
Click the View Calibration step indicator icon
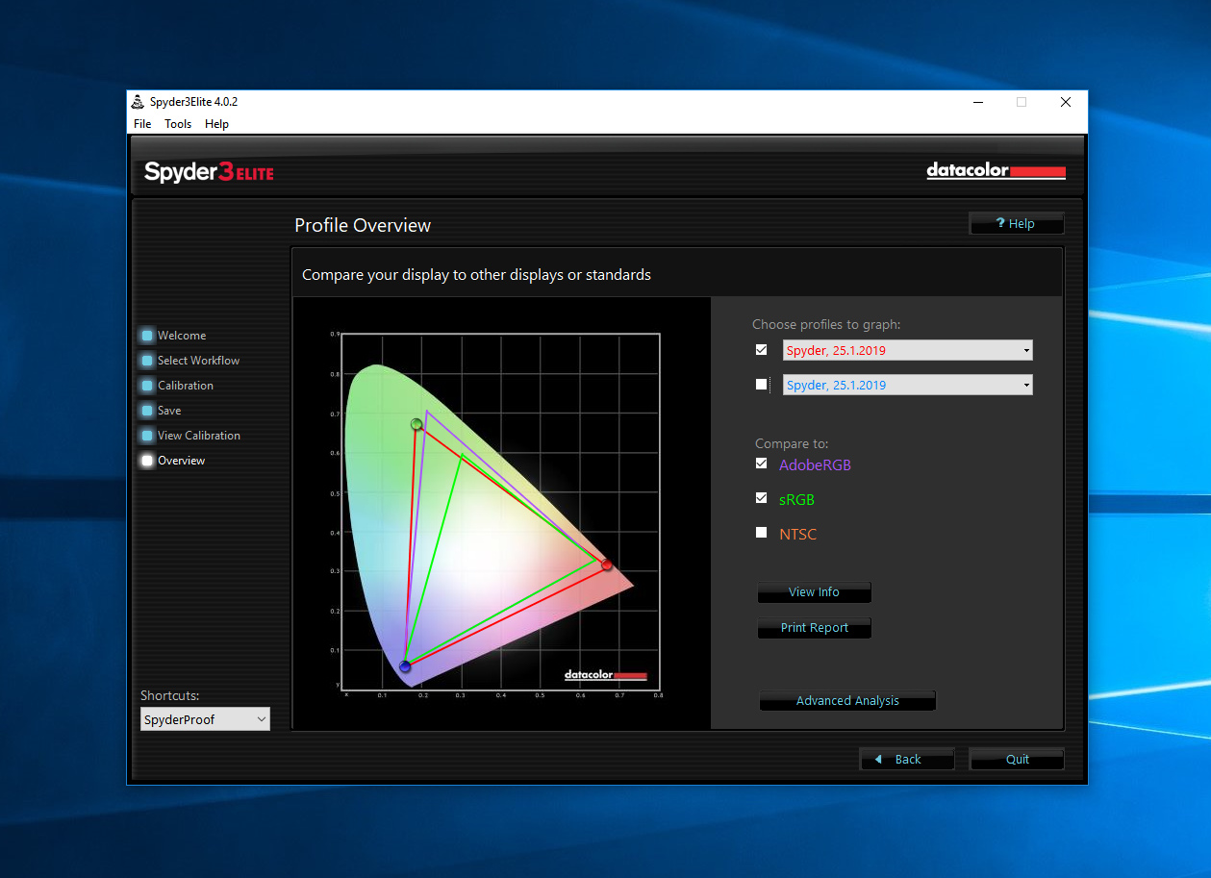tap(146, 436)
